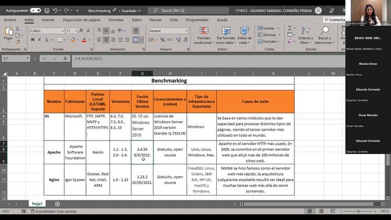Image resolution: width=391 pixels, height=220 pixels.
Task: Select column G header
Action: click(142, 73)
